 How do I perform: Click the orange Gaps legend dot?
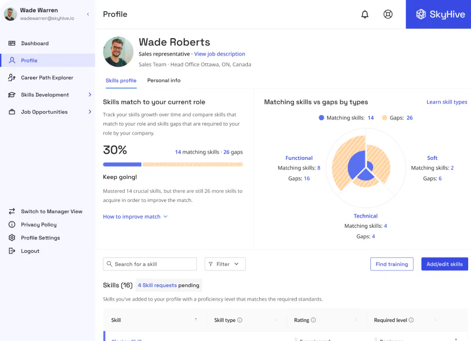[x=384, y=118]
